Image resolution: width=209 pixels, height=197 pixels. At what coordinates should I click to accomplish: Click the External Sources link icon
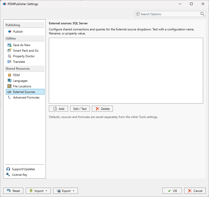click(9, 92)
